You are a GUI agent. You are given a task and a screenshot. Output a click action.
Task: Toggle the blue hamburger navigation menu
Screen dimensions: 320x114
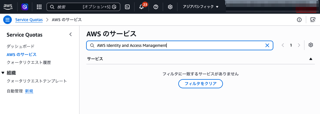coord(7,20)
